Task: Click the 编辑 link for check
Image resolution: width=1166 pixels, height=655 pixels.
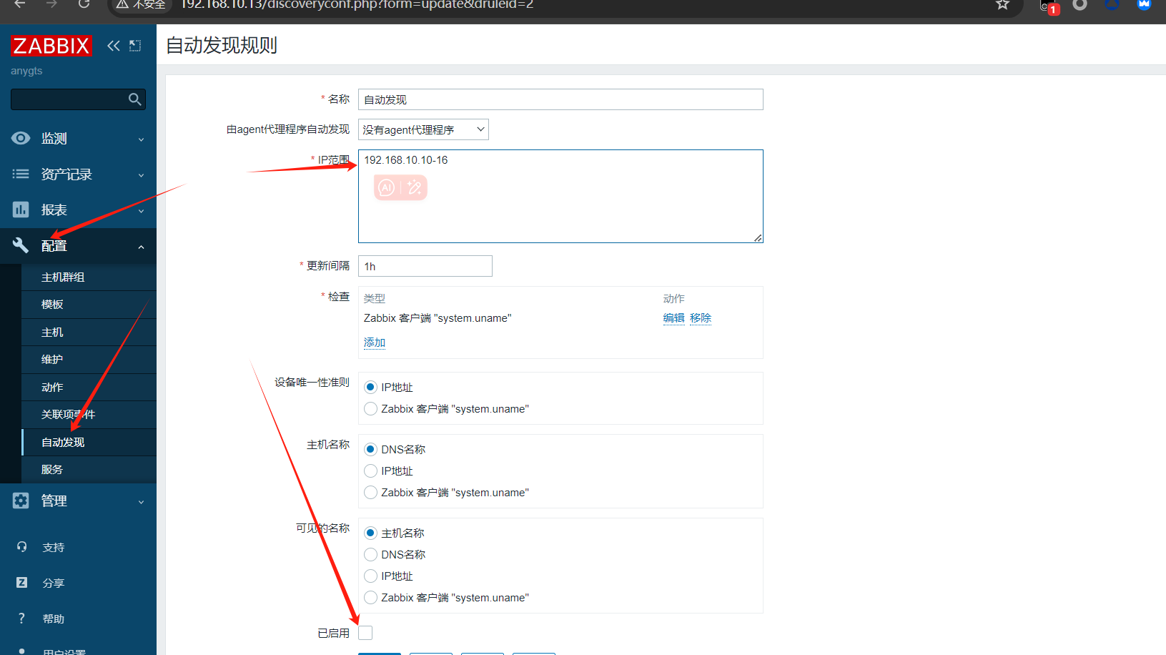Action: click(673, 318)
